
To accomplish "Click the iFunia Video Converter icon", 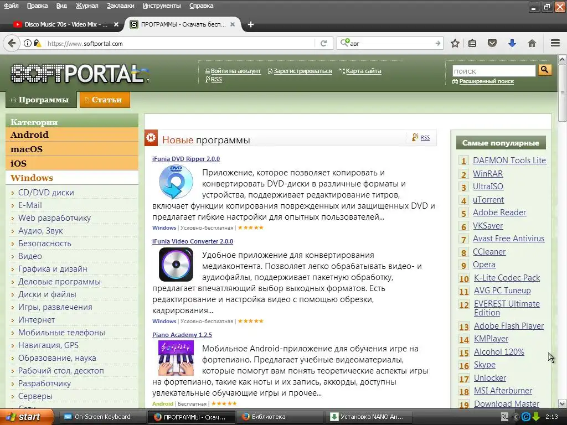I will pyautogui.click(x=176, y=264).
